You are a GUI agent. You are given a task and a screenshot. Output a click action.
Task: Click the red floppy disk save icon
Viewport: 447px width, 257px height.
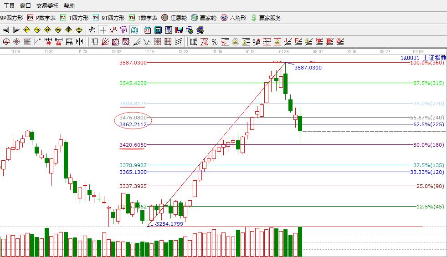coord(179,30)
